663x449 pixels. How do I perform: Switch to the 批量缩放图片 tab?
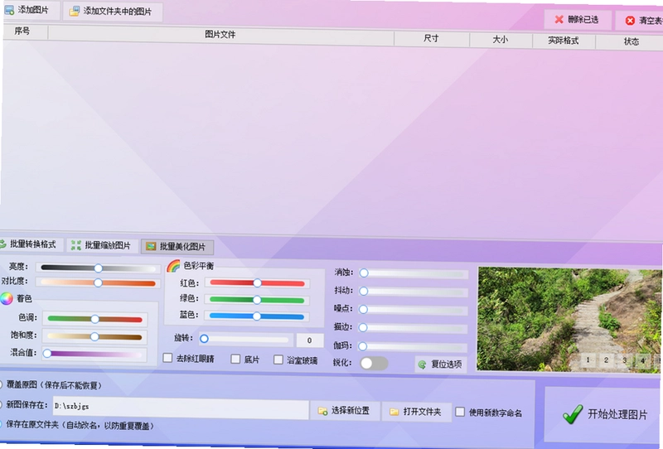(x=101, y=245)
